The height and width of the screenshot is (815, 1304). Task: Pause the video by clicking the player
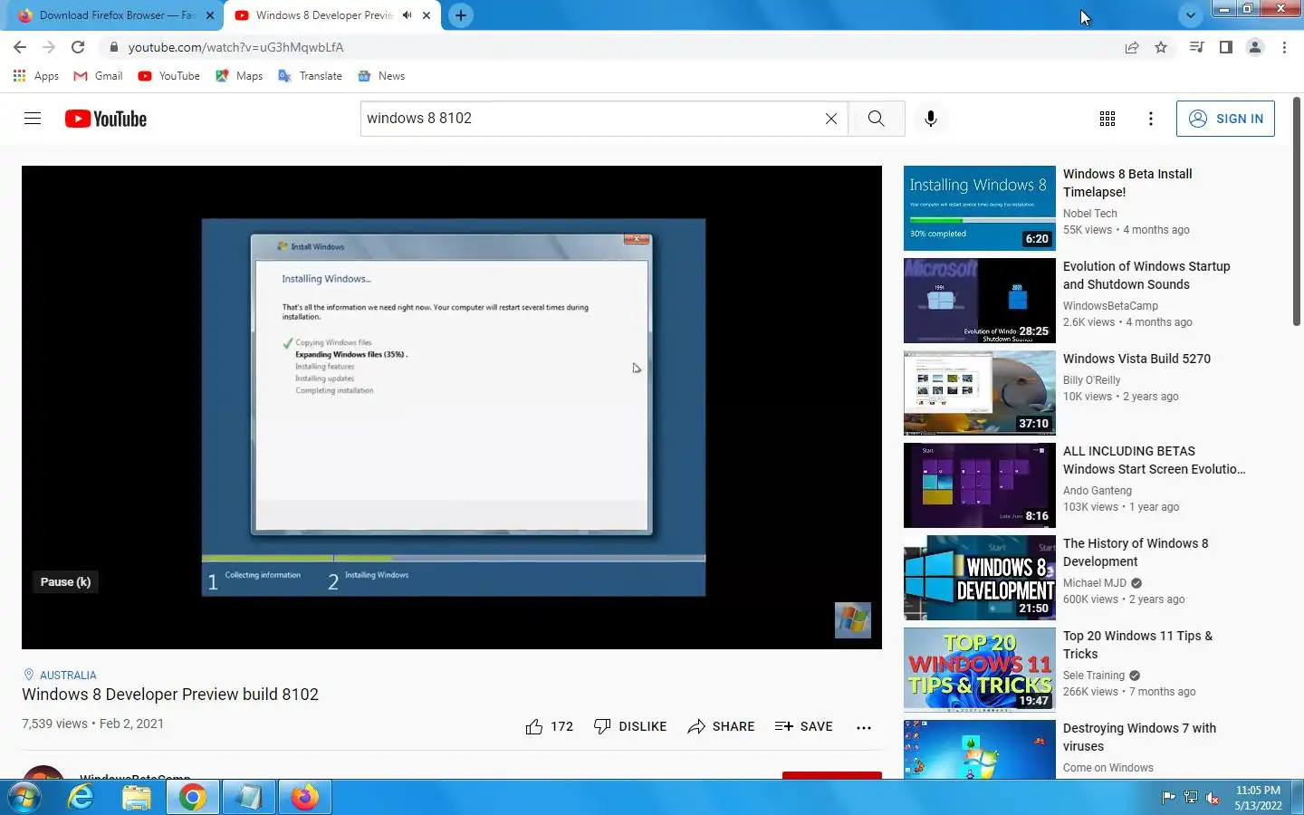click(x=452, y=407)
